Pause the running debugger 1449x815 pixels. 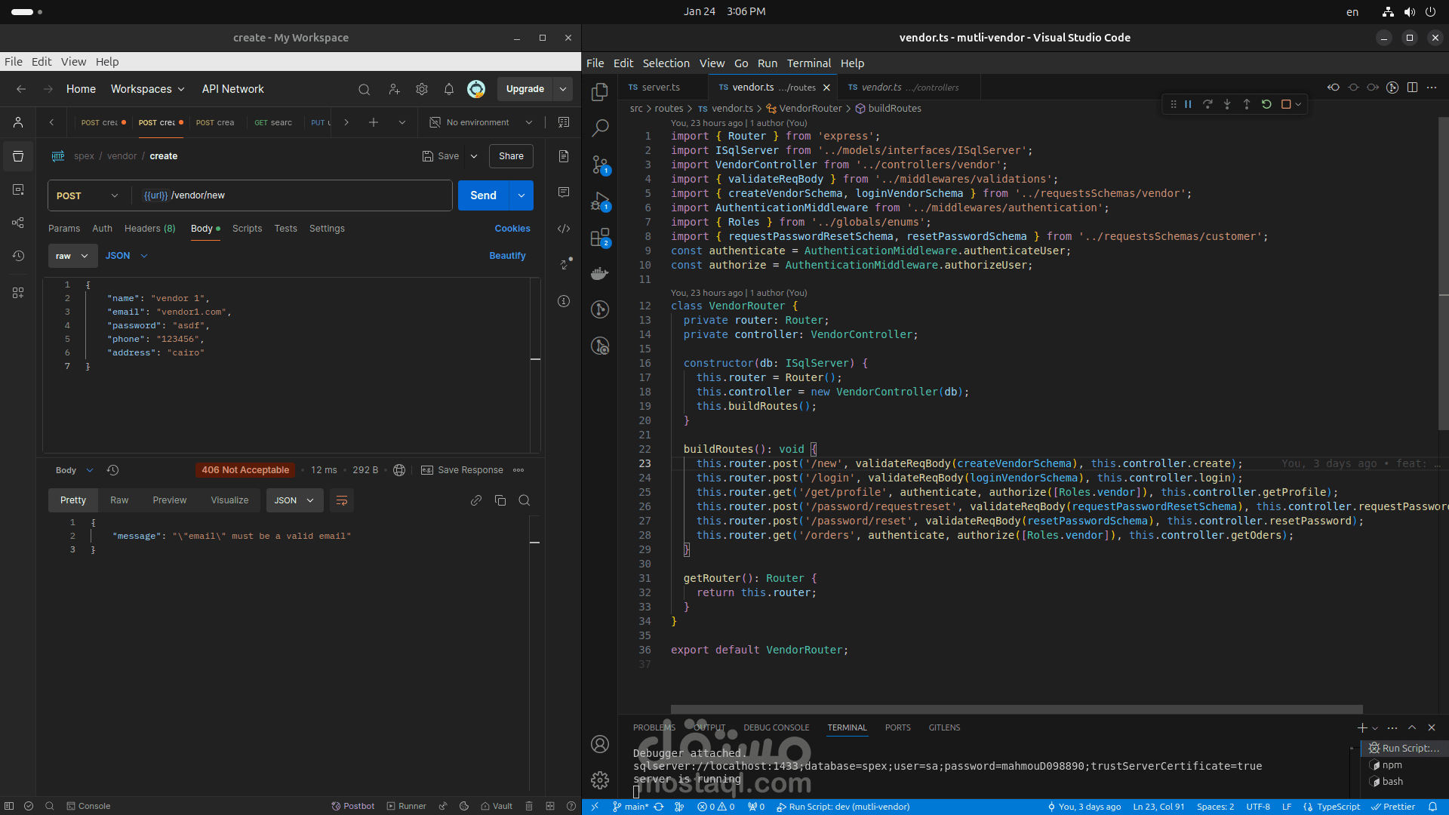1188,104
